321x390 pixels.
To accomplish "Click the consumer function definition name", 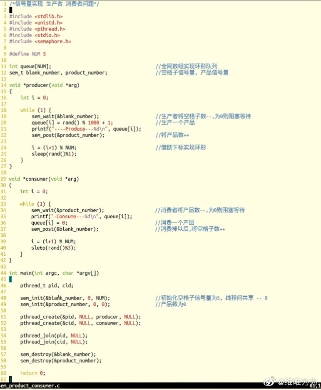I will tap(37, 179).
